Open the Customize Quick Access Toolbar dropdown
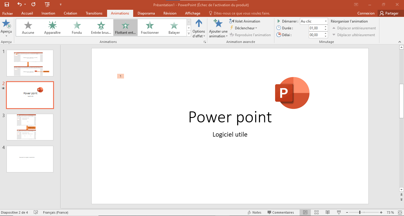This screenshot has width=404, height=216. (61, 4)
